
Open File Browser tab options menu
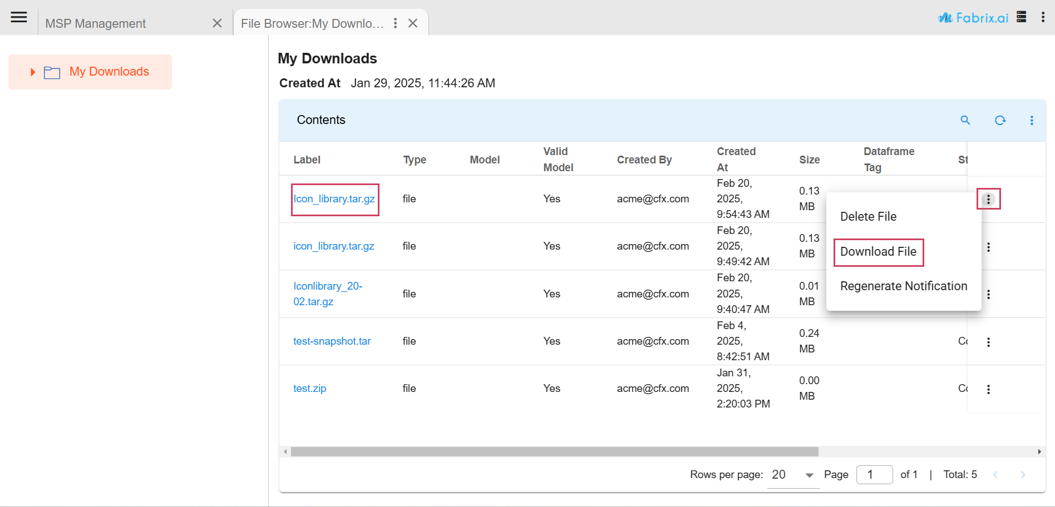coord(395,23)
